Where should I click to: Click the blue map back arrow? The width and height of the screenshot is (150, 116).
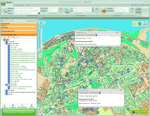[x=40, y=23]
